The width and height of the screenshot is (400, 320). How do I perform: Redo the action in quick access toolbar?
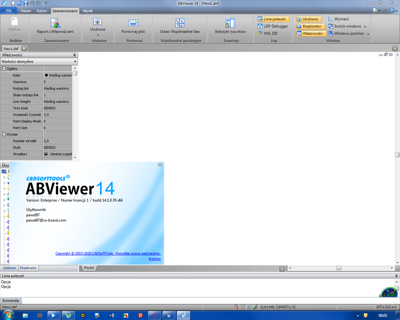point(38,3)
